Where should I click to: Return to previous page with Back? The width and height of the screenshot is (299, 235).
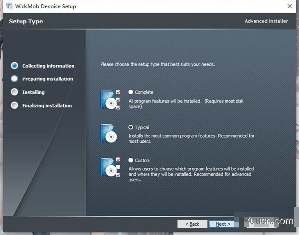click(192, 224)
